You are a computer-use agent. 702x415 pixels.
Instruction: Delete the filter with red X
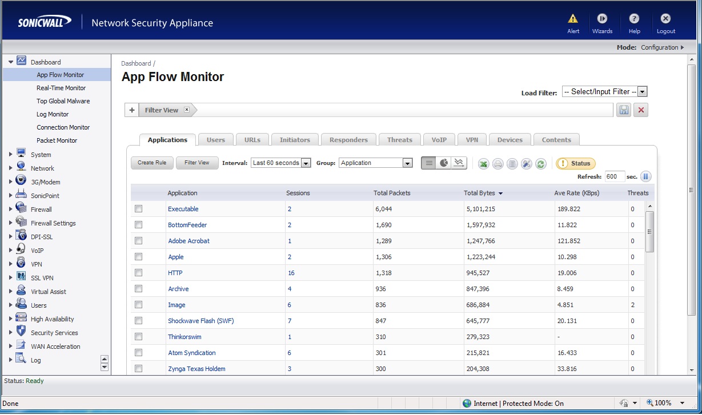coord(641,110)
